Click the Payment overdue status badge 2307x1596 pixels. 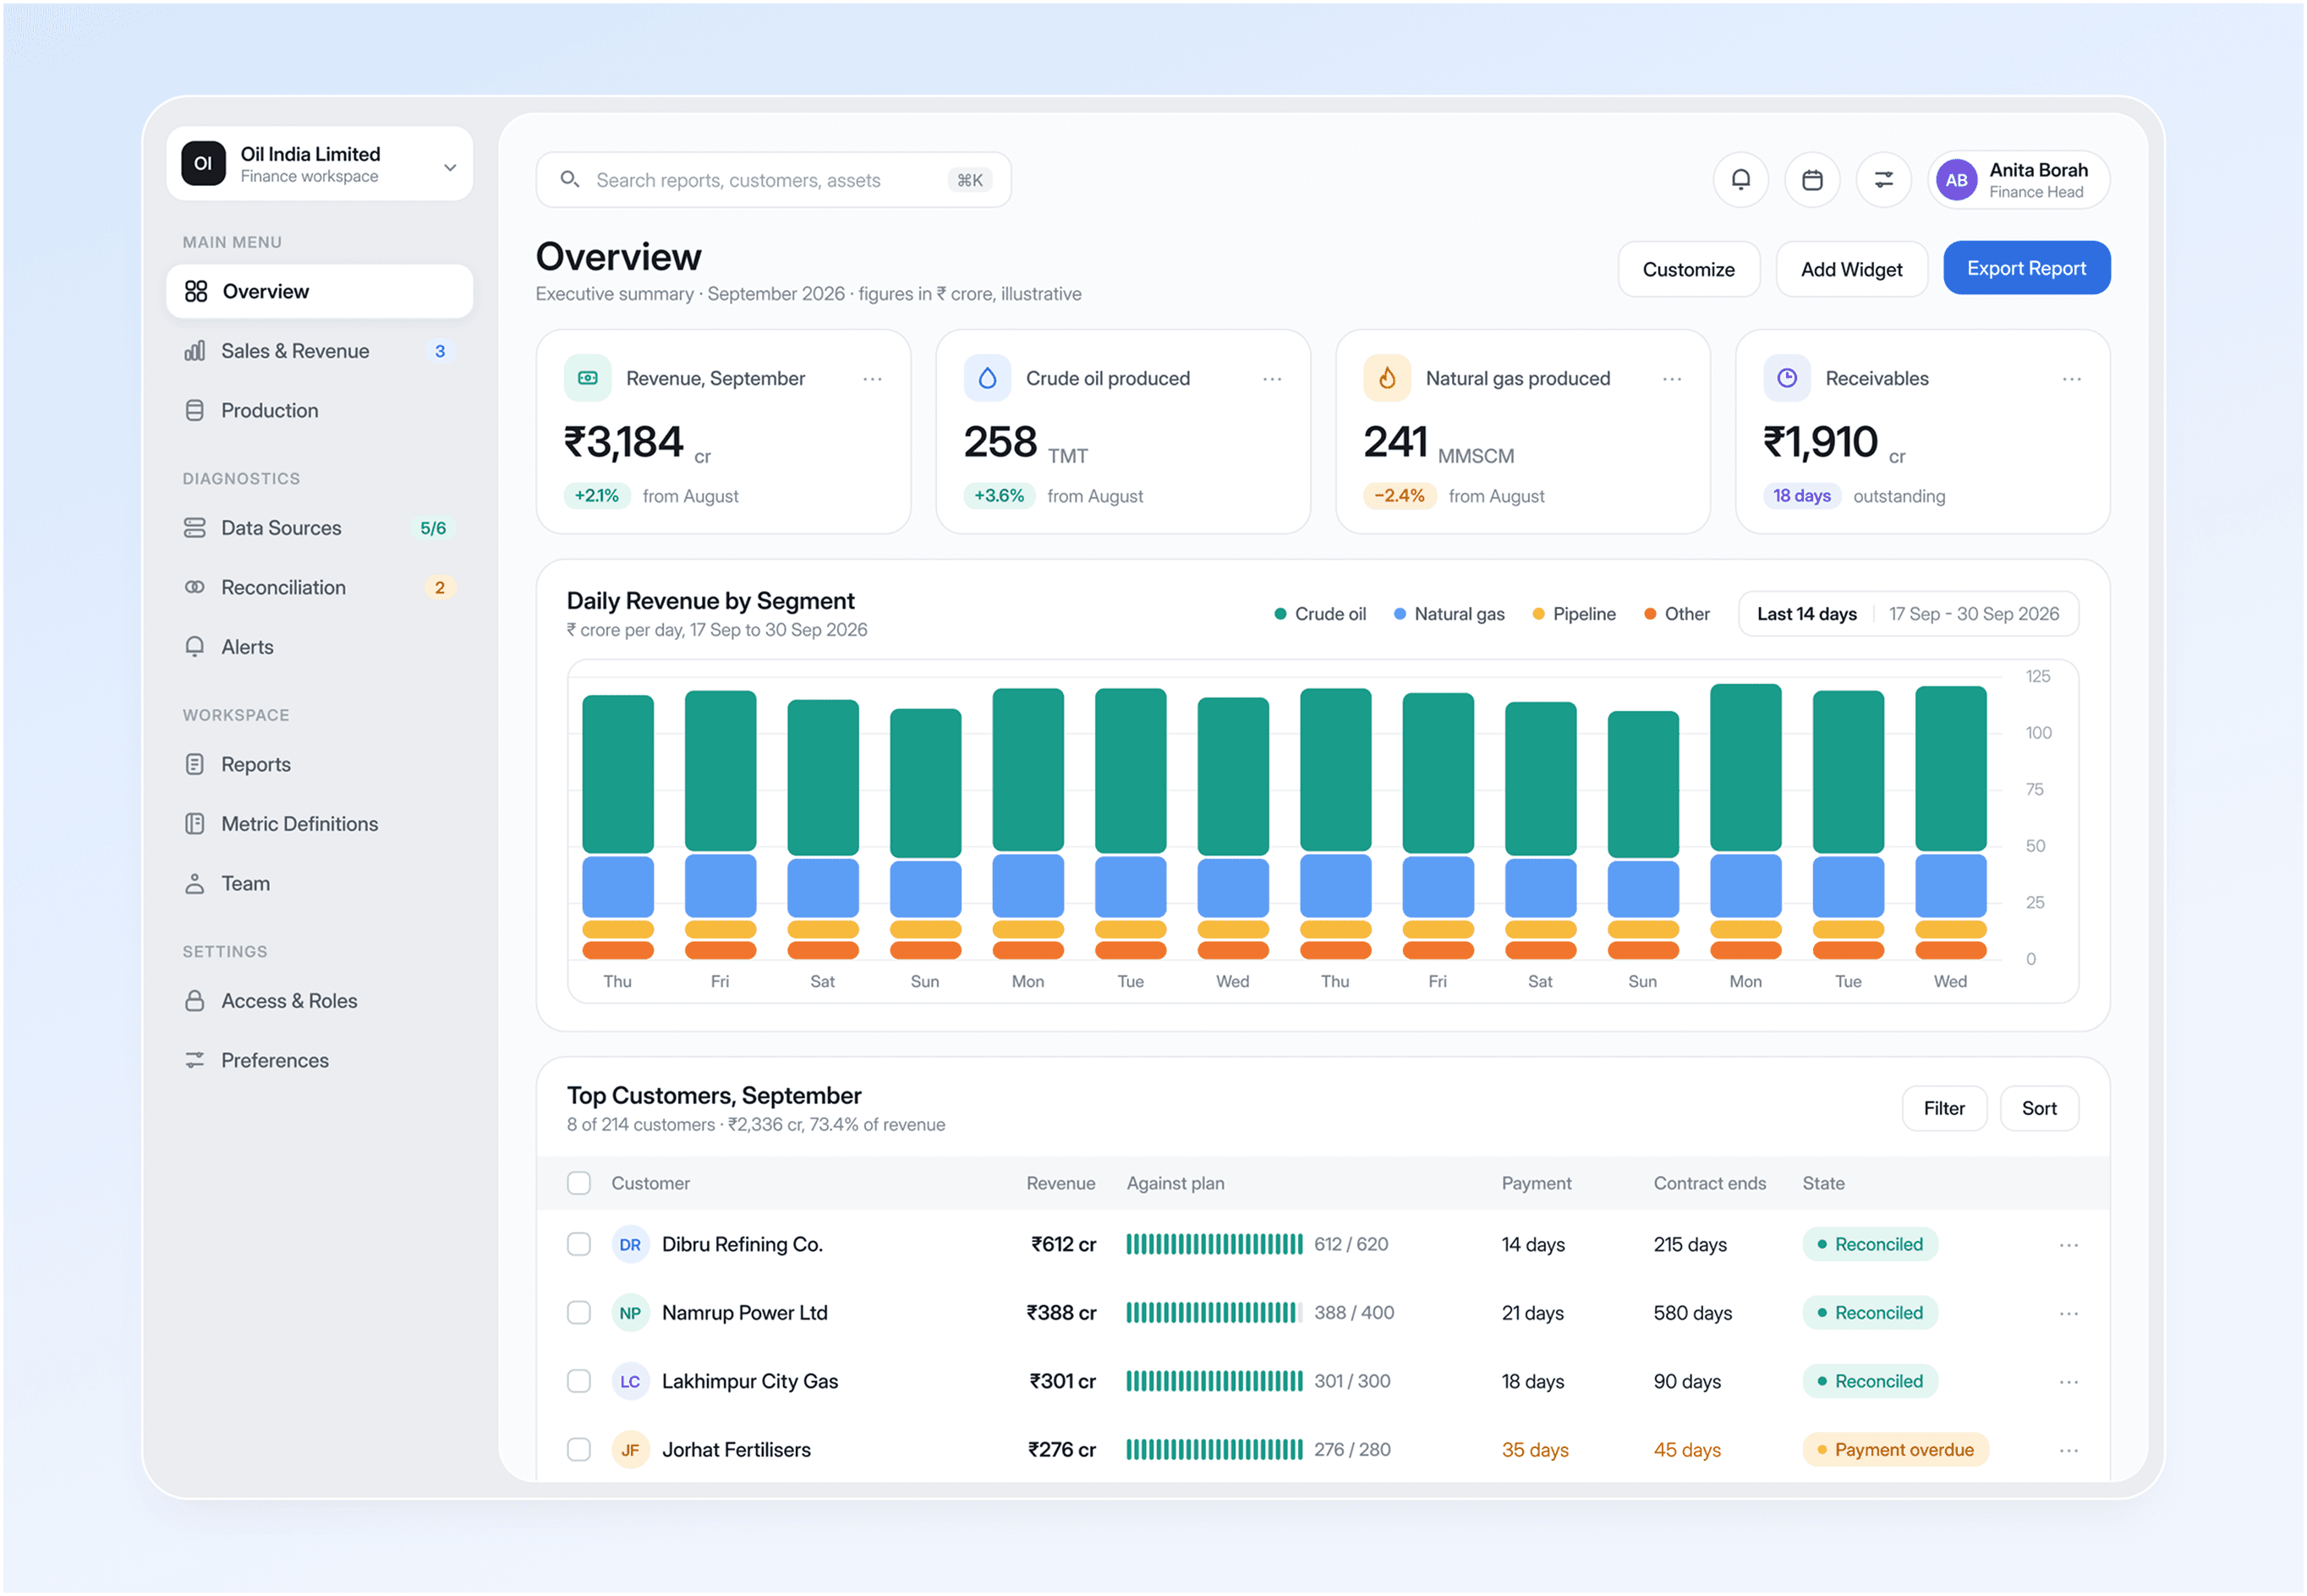pos(1895,1450)
